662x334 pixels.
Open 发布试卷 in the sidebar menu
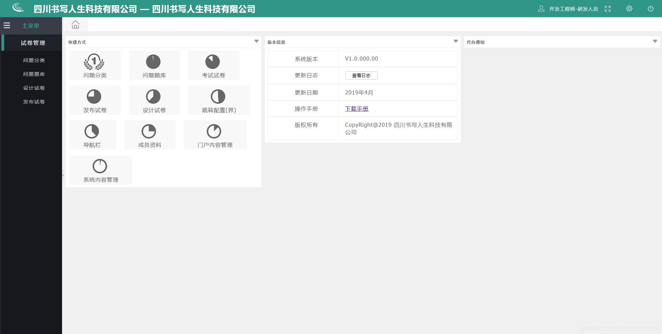pyautogui.click(x=34, y=102)
